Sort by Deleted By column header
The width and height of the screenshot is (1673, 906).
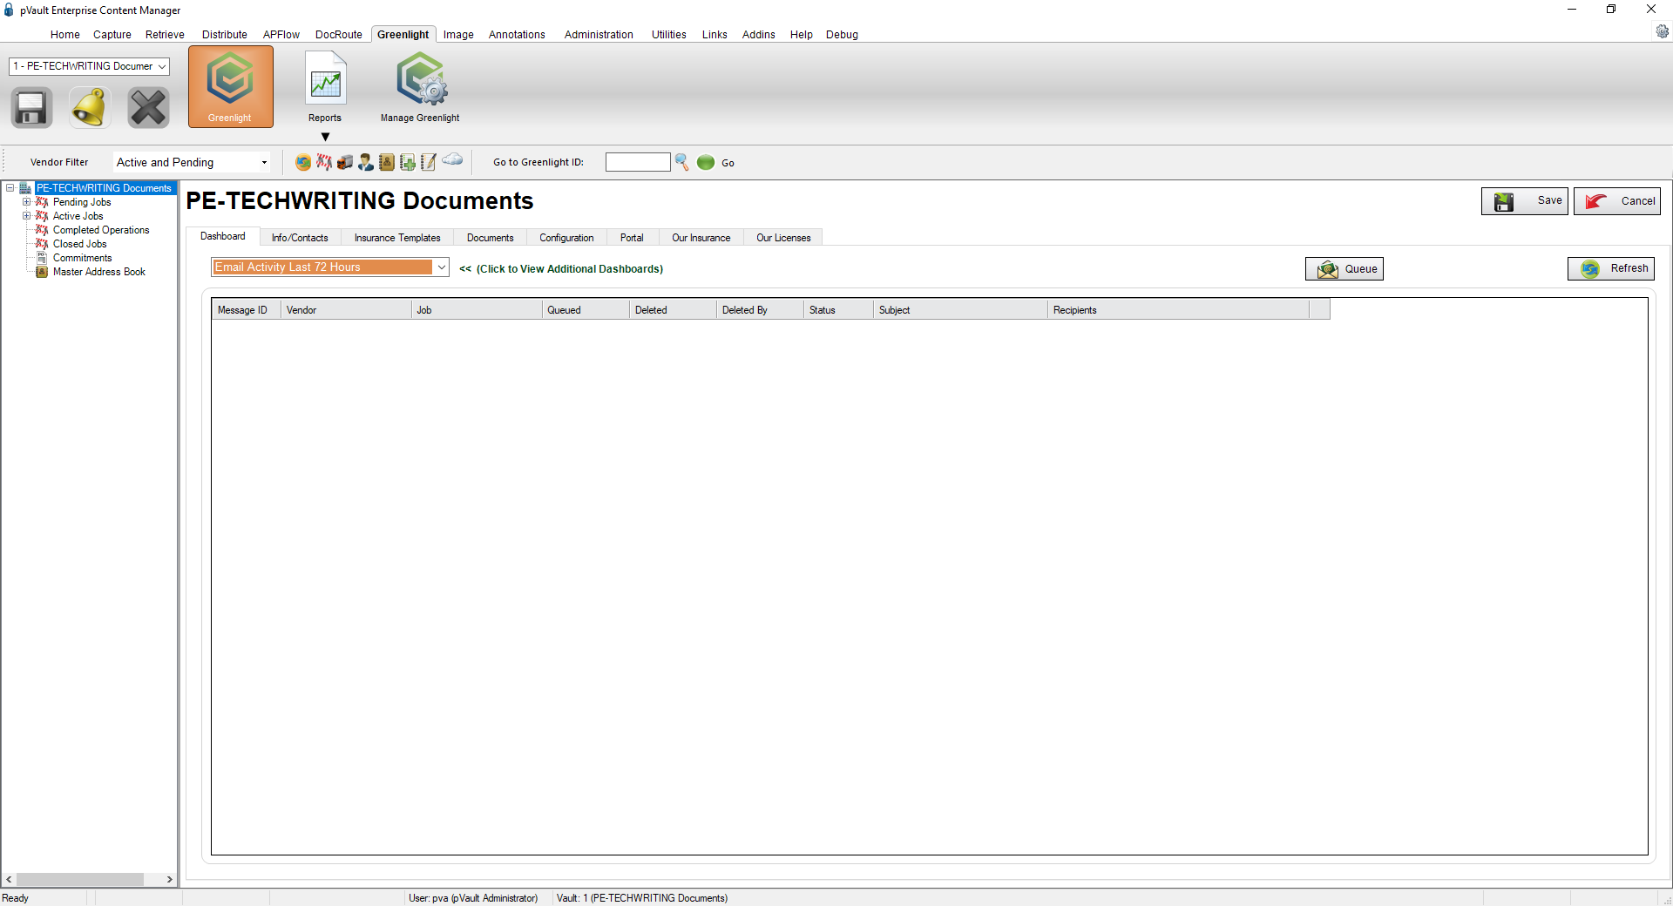760,310
